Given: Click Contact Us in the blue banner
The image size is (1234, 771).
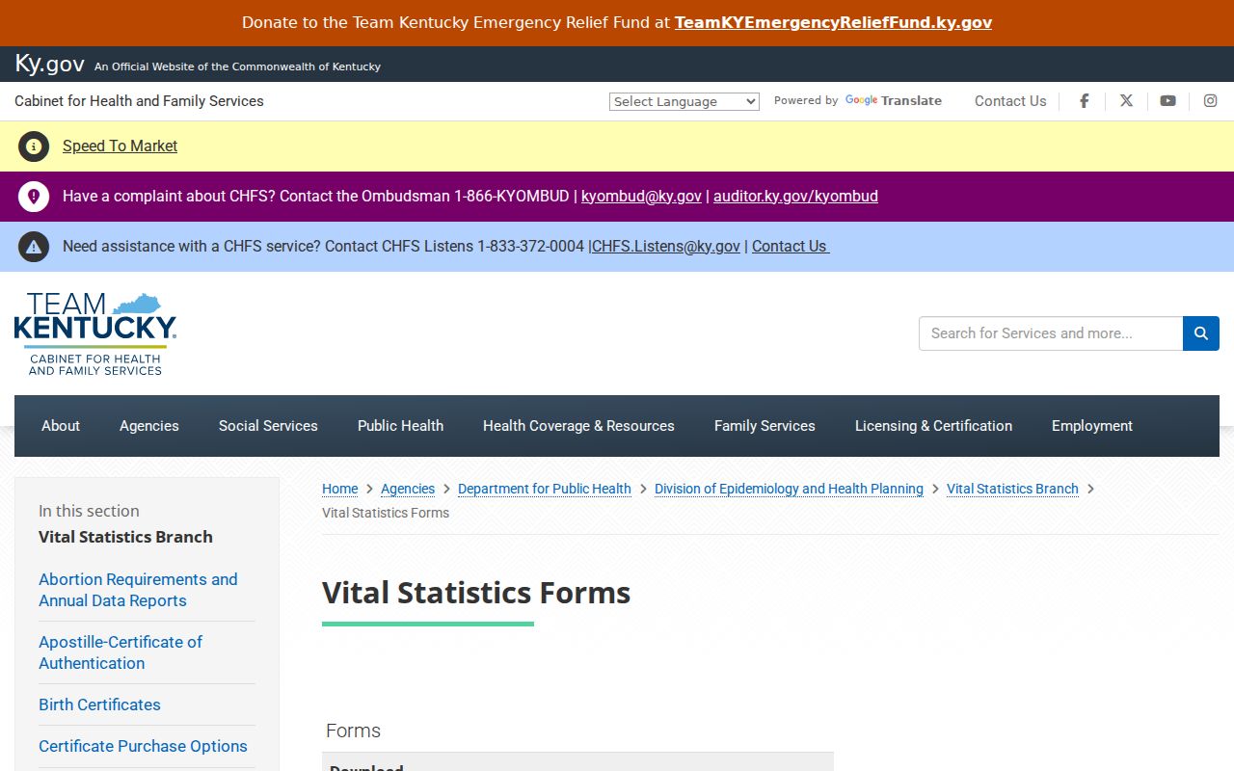Looking at the screenshot, I should tap(791, 247).
